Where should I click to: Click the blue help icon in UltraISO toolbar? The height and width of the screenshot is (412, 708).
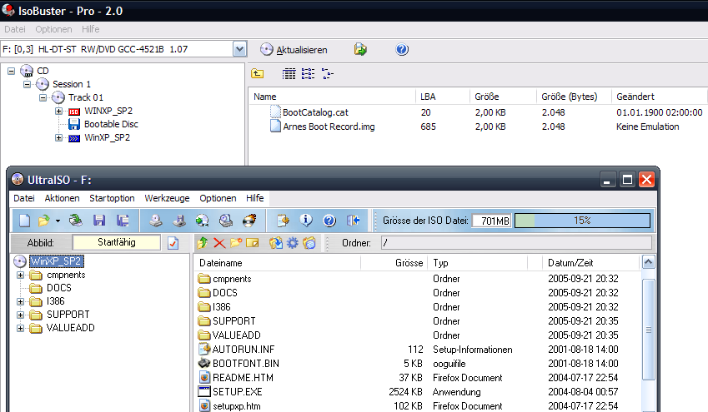(x=329, y=221)
